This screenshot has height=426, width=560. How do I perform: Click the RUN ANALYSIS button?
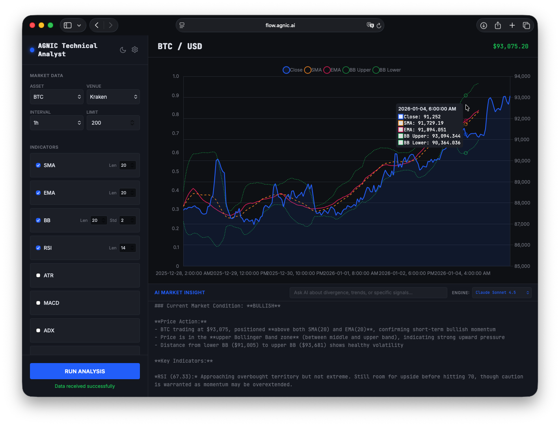[x=85, y=371]
